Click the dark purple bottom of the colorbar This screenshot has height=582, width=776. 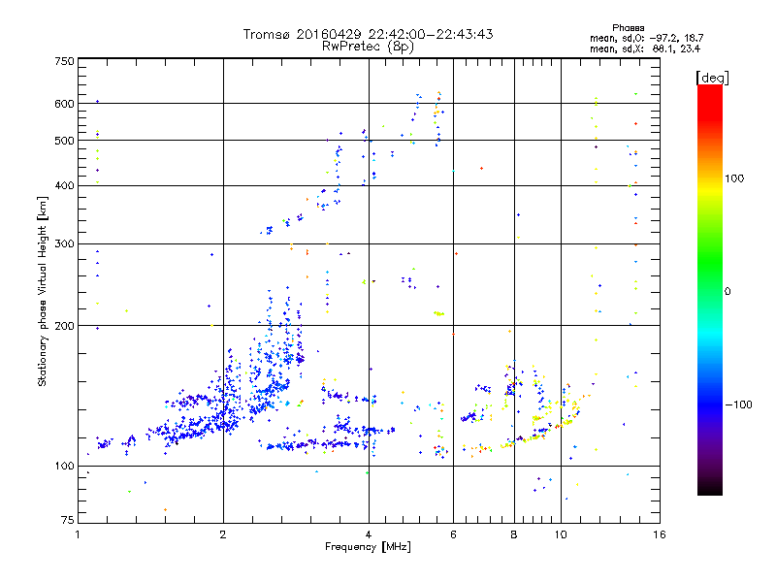[x=710, y=470]
